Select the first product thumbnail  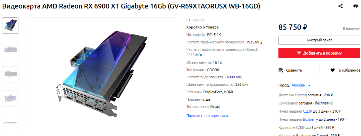[x=10, y=25]
